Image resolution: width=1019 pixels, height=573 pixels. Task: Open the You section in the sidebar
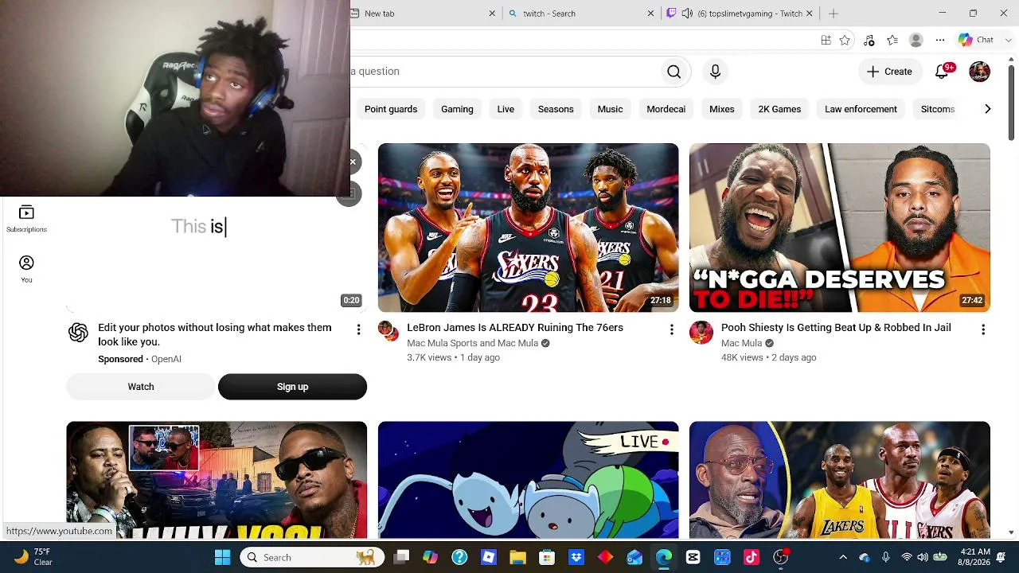coord(26,269)
